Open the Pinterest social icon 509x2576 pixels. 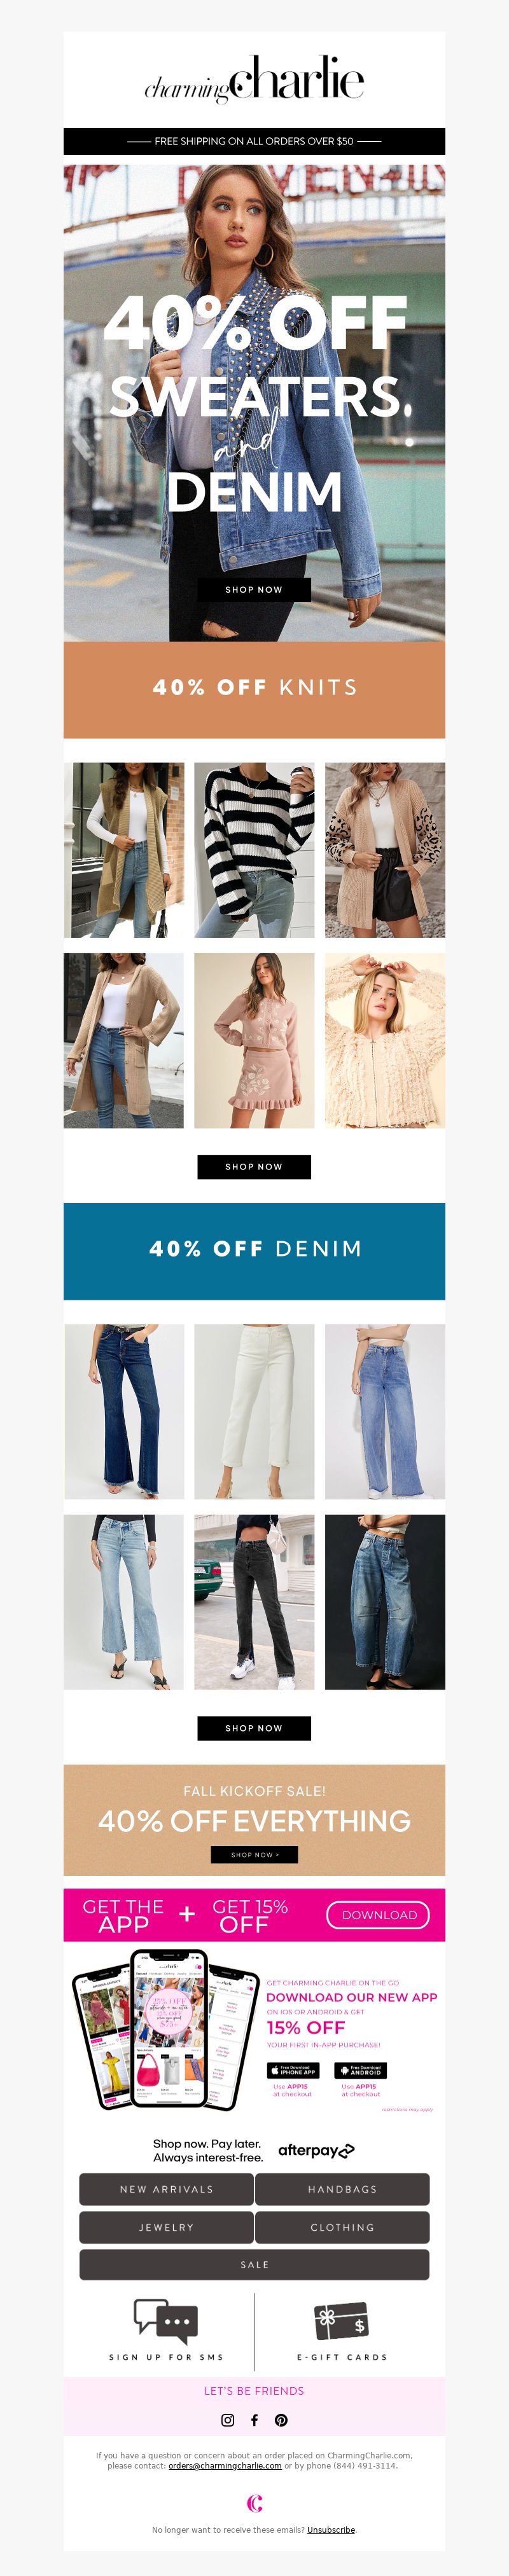(x=281, y=2420)
